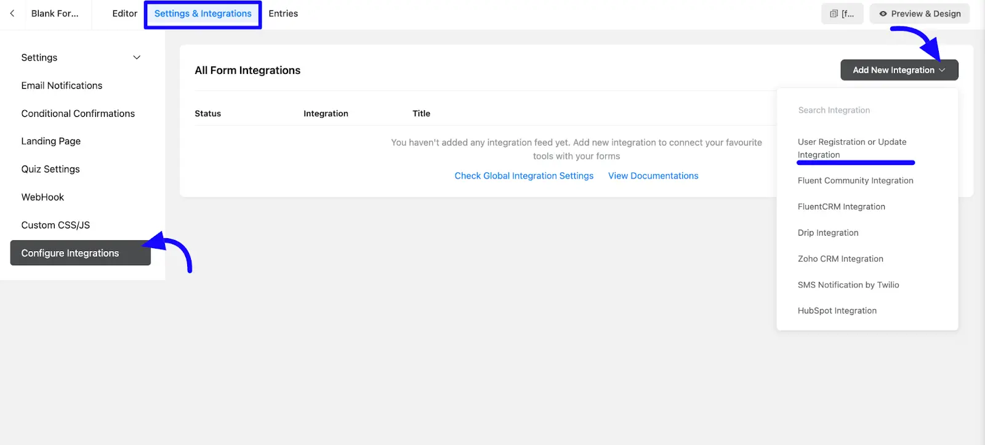985x445 pixels.
Task: Choose HubSpot Integration
Action: [837, 311]
